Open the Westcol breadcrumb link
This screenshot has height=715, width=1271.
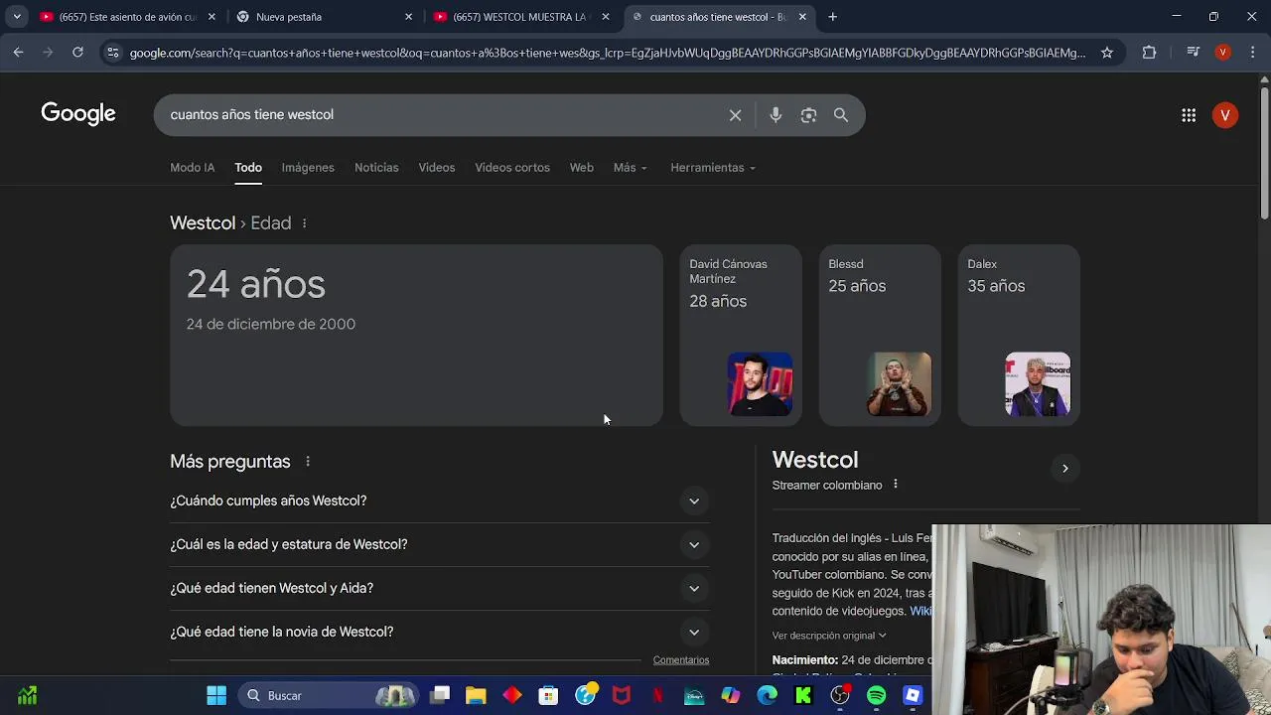pyautogui.click(x=203, y=223)
